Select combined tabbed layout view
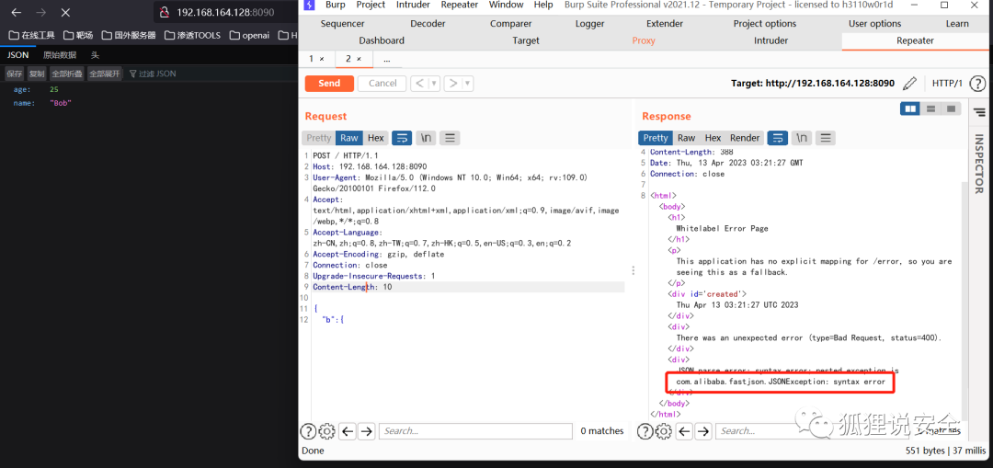The height and width of the screenshot is (468, 993). (951, 108)
